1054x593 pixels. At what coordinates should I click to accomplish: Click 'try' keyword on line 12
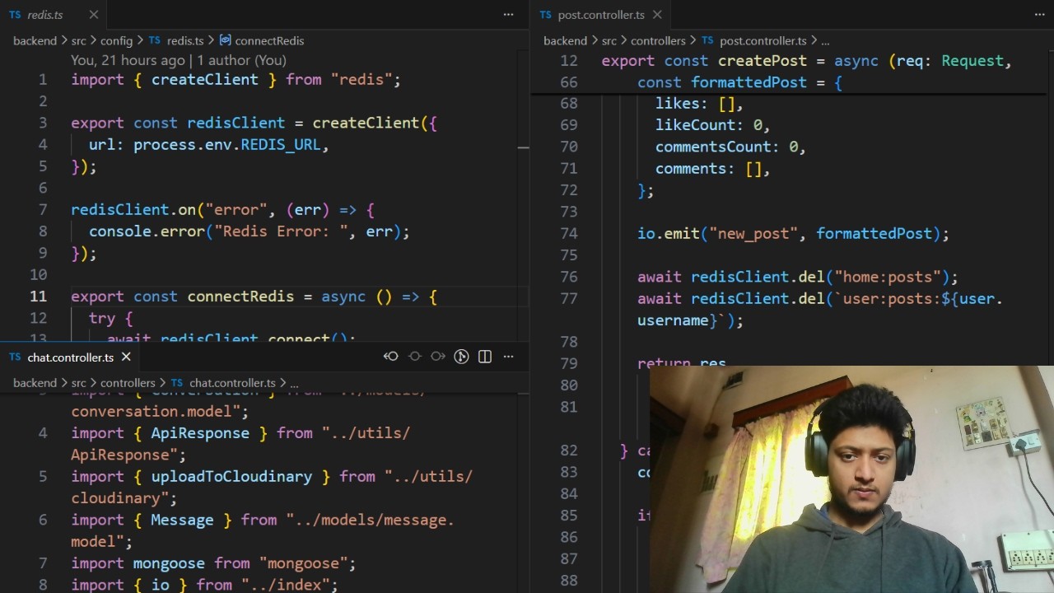pyautogui.click(x=102, y=318)
